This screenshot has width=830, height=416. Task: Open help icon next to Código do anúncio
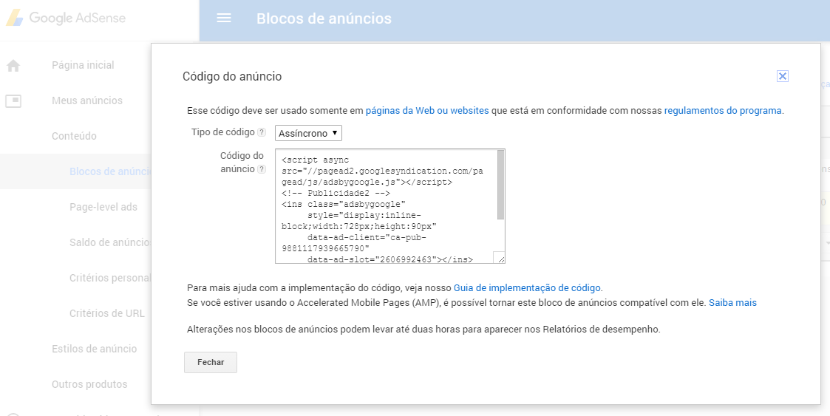coord(262,169)
